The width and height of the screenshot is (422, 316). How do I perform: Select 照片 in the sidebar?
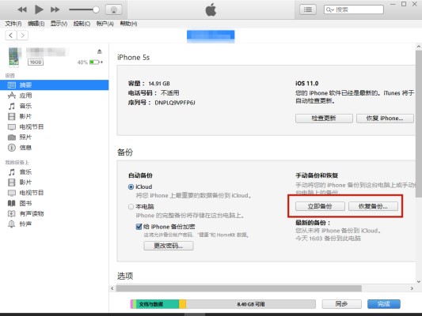(54, 137)
